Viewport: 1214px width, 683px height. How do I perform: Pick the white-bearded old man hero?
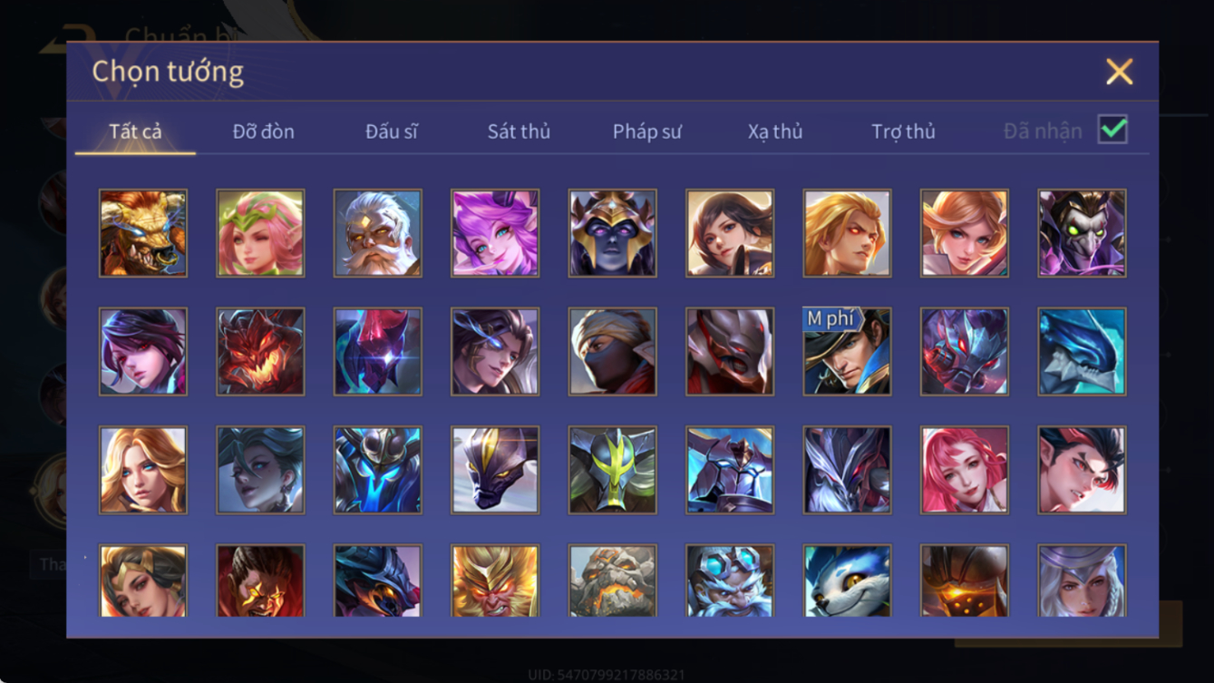tap(378, 233)
